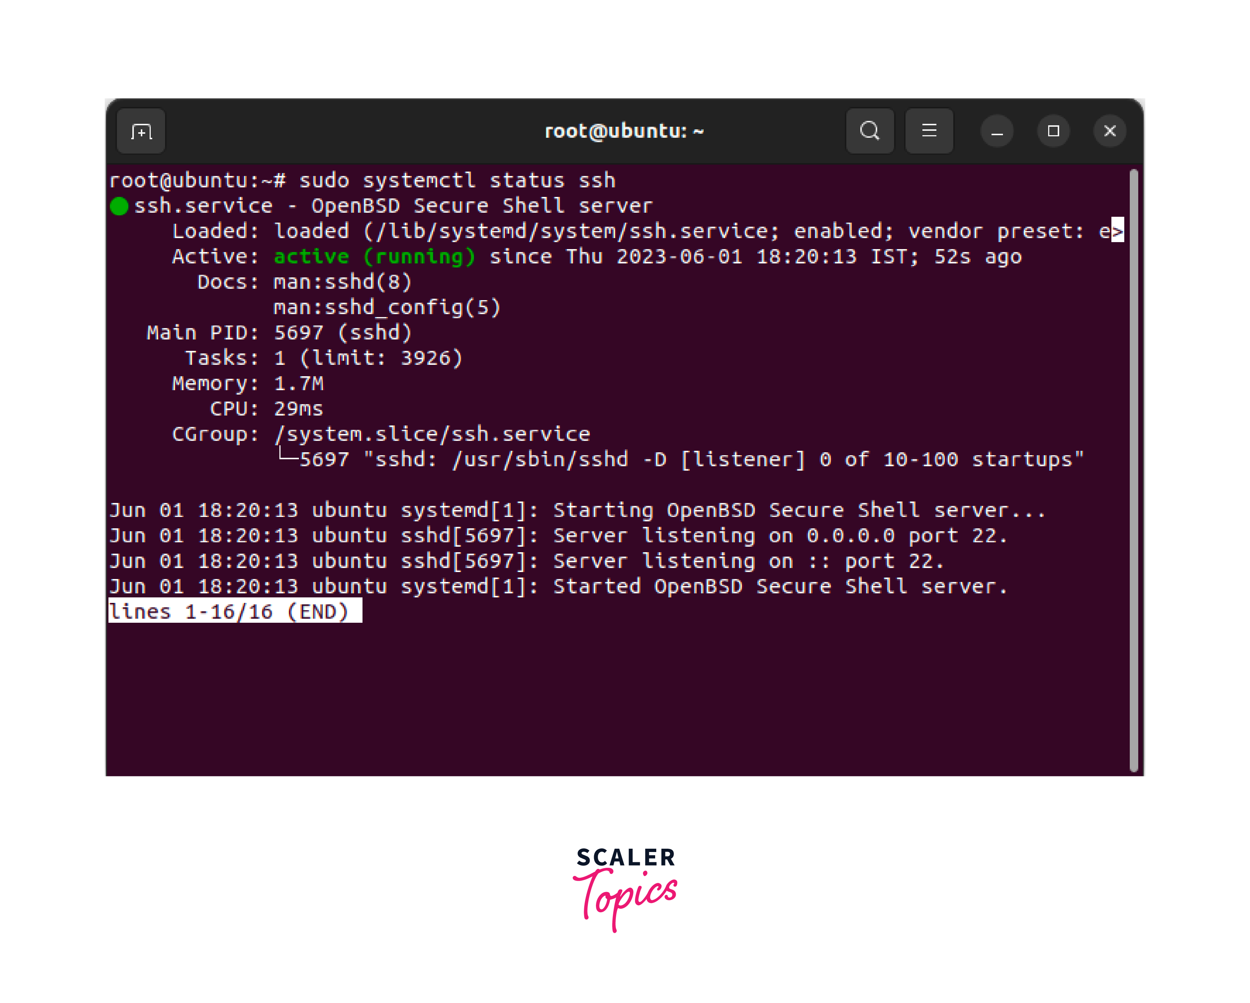This screenshot has width=1250, height=1003.
Task: Minimize the terminal window
Action: [x=997, y=131]
